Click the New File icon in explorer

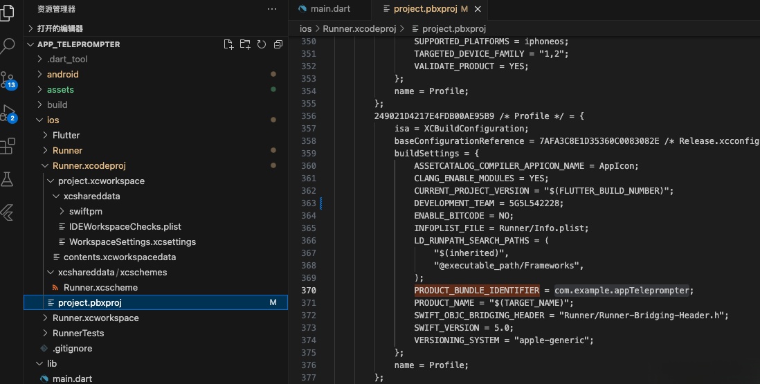point(228,44)
